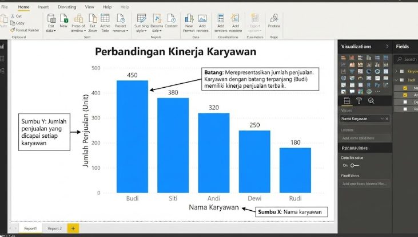Click the Search box in Fields pane

[409, 59]
